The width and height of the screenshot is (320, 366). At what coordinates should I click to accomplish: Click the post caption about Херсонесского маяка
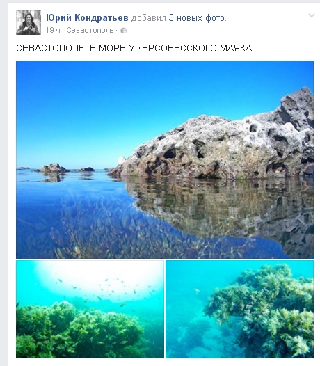pyautogui.click(x=134, y=48)
